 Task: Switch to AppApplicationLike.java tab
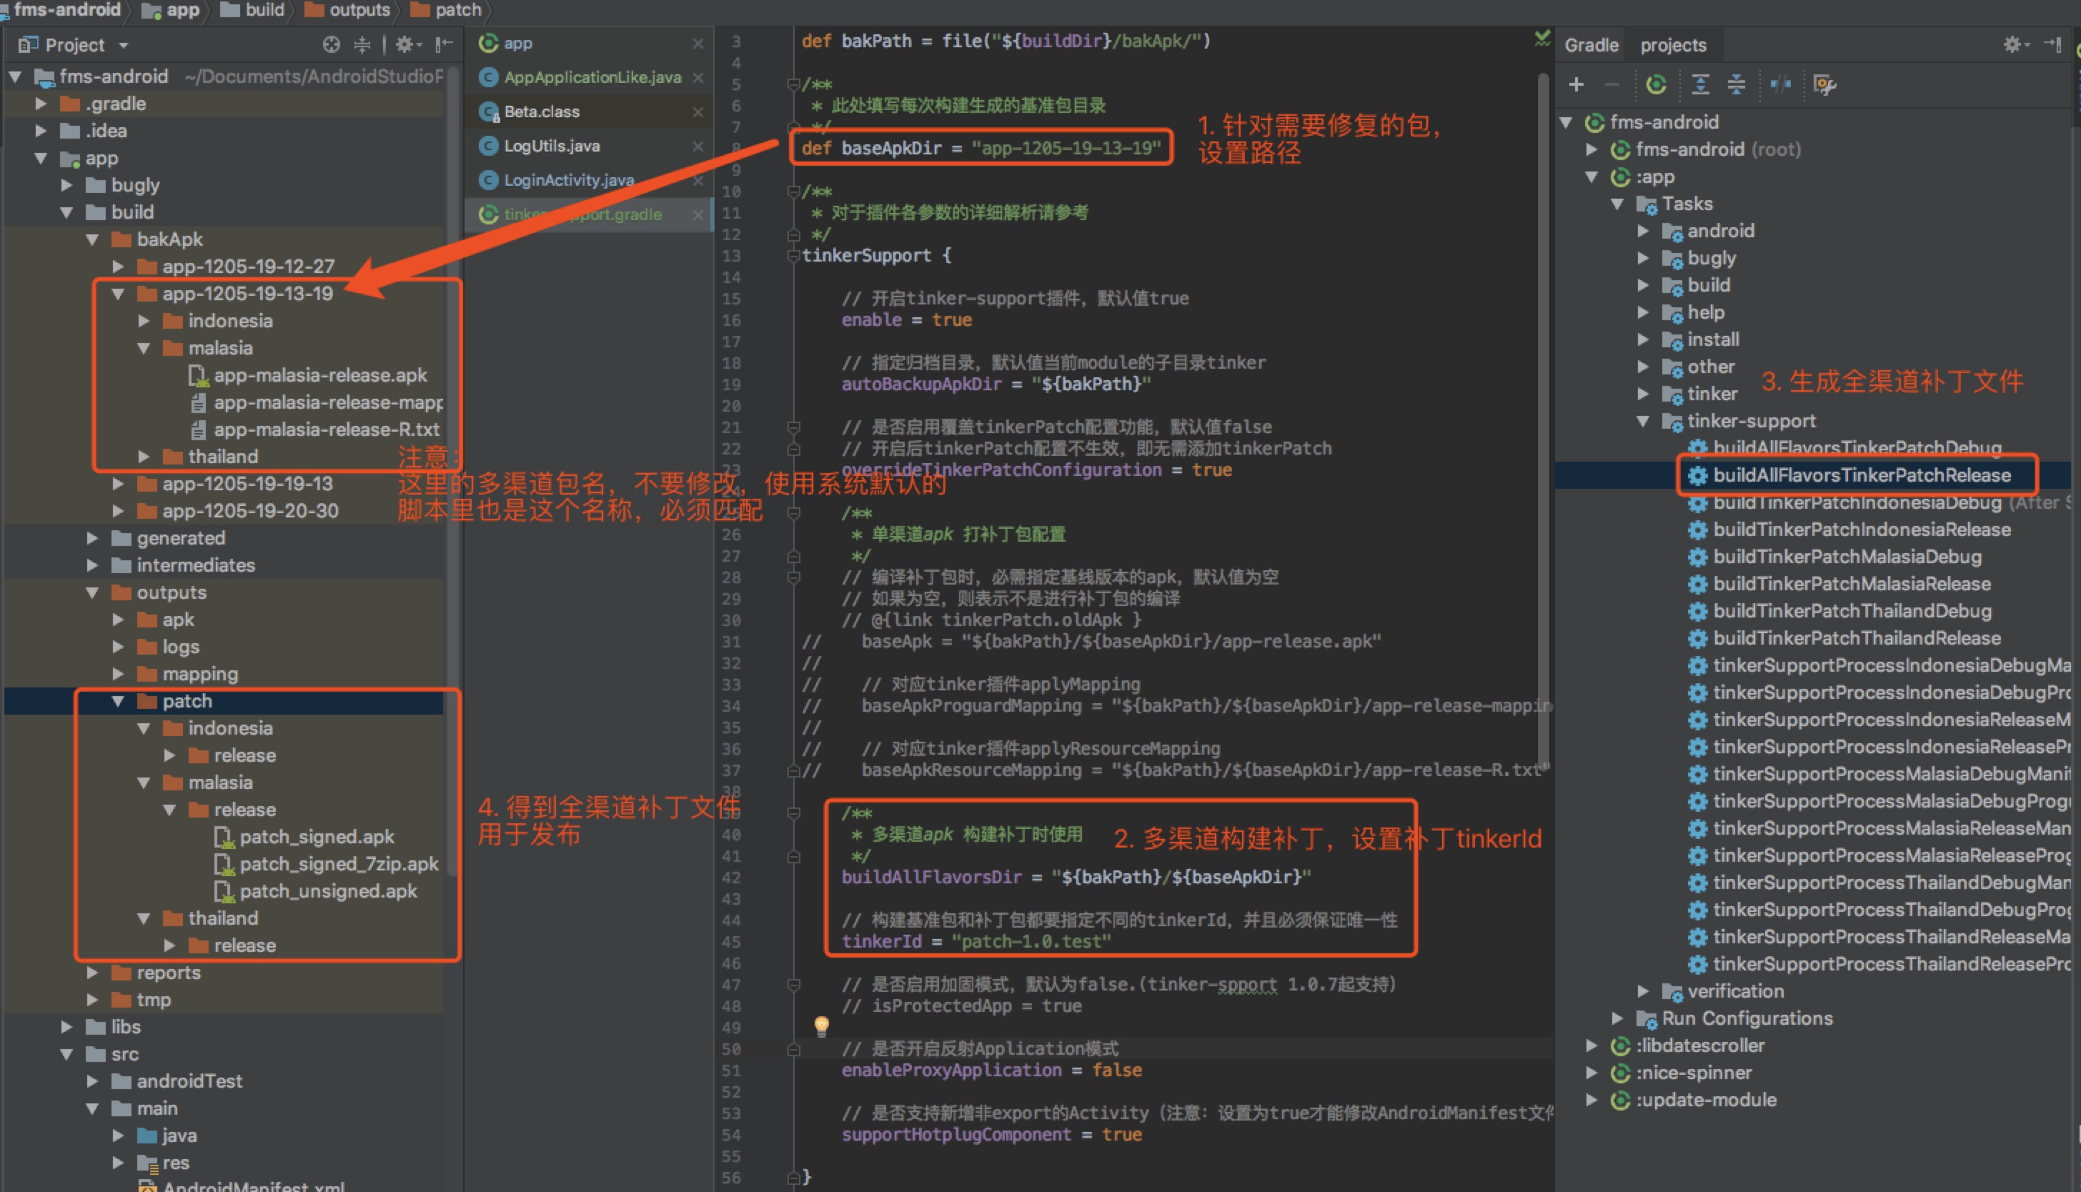(x=591, y=78)
